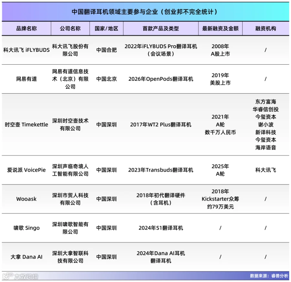291x282 pixels.
Task: Click the 深圳大拿智联科技有限公司 company cell
Action: (70, 257)
